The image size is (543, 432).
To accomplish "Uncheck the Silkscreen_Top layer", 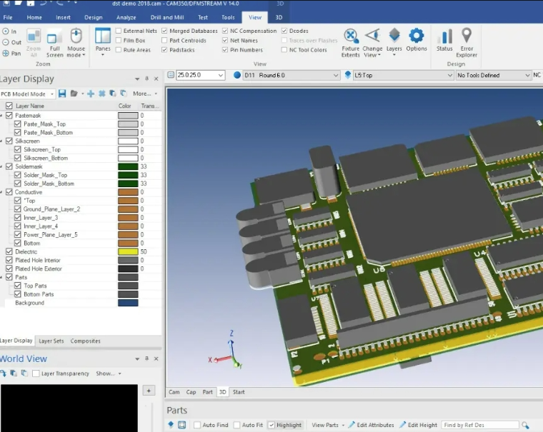I will coord(18,149).
